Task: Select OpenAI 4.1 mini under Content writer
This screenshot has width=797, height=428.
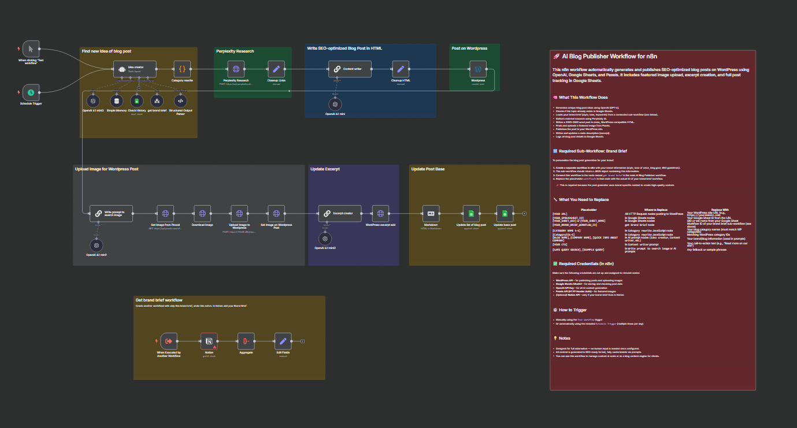Action: coord(335,104)
